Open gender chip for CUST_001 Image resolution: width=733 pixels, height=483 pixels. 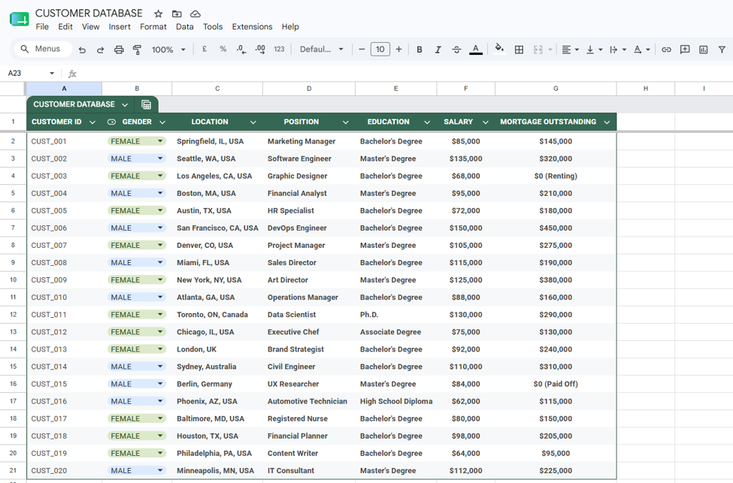(x=137, y=141)
